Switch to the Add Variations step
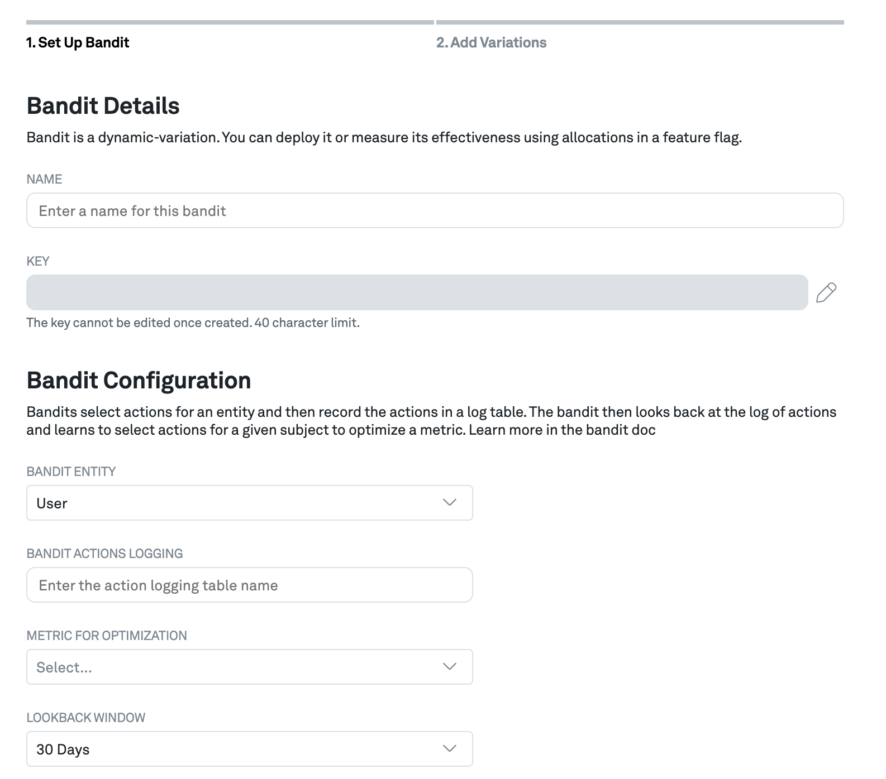Image resolution: width=886 pixels, height=779 pixels. pyautogui.click(x=491, y=42)
